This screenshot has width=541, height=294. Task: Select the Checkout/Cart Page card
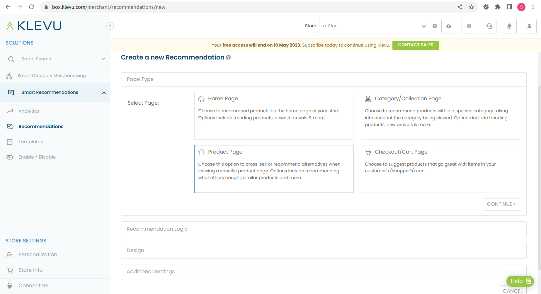pos(440,169)
